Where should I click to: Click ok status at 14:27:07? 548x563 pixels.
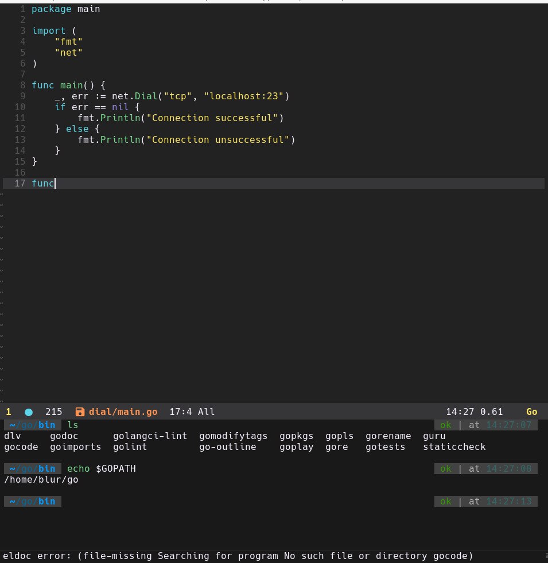(446, 425)
